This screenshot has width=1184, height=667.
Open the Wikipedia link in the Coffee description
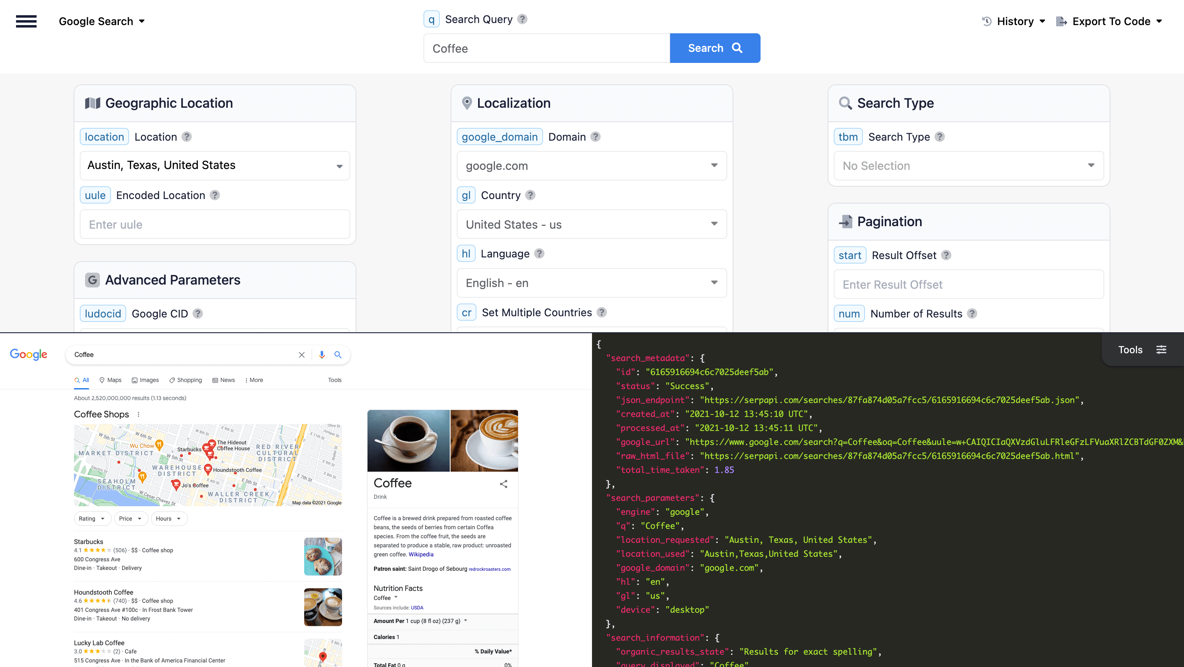421,554
